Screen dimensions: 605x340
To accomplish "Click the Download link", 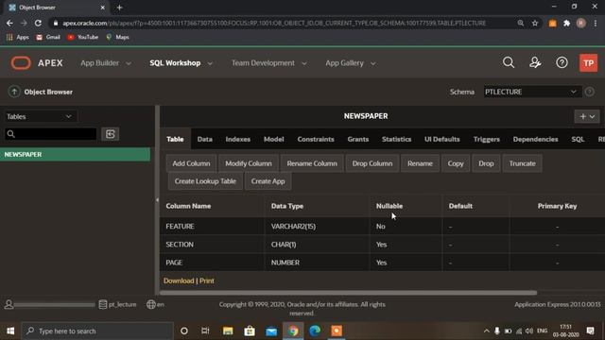I will pos(179,280).
